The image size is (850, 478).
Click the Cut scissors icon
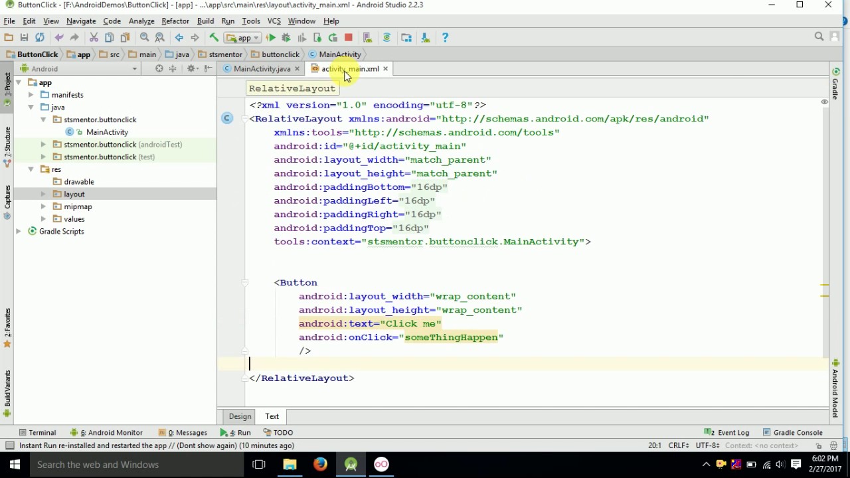pyautogui.click(x=94, y=38)
